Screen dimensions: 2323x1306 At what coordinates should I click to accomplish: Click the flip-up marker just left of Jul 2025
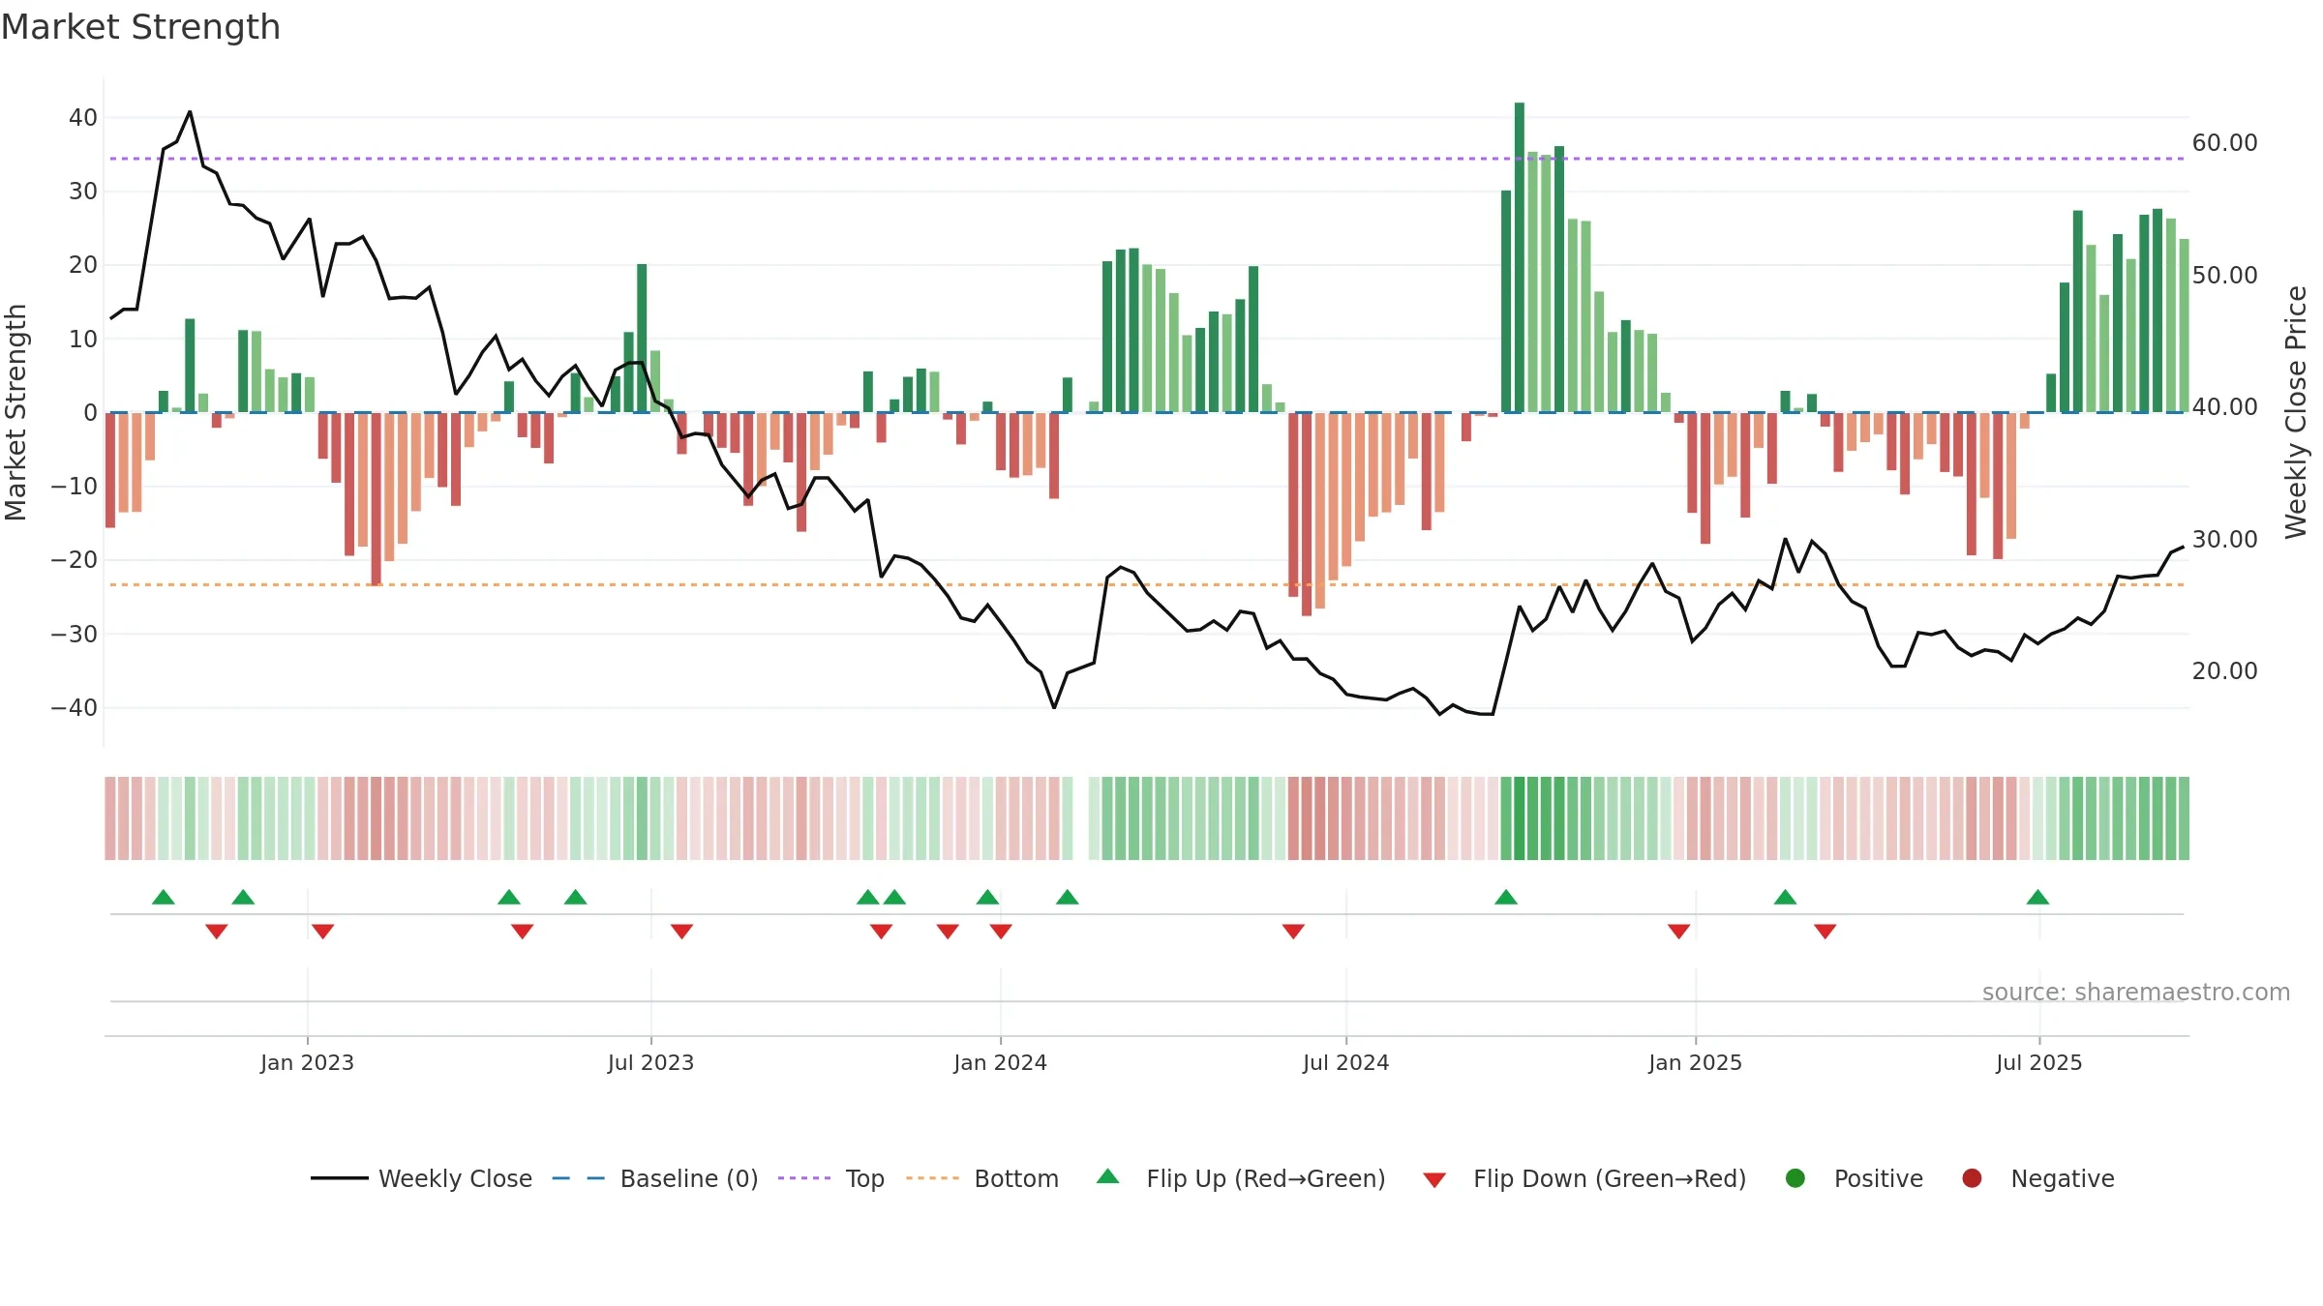(x=2037, y=897)
